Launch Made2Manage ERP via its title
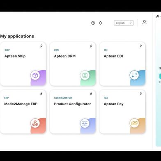161x161 pixels. click(21, 104)
